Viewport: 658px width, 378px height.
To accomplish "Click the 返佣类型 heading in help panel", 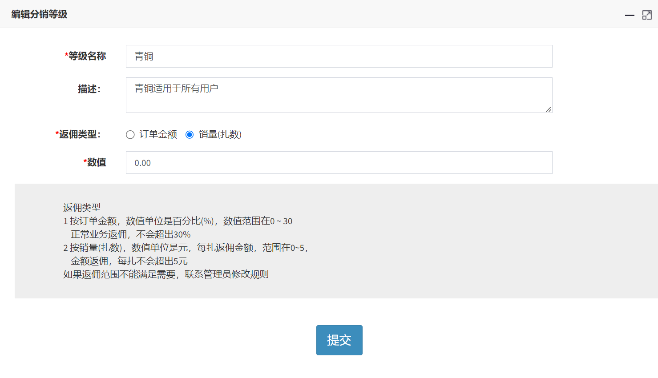I will pos(82,208).
